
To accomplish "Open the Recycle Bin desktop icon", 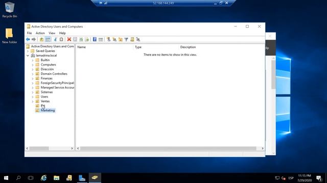I will click(9, 10).
